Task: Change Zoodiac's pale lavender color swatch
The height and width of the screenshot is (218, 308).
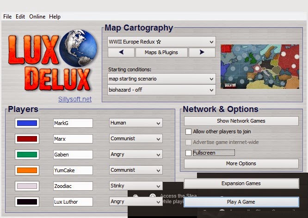Action: [x=27, y=186]
